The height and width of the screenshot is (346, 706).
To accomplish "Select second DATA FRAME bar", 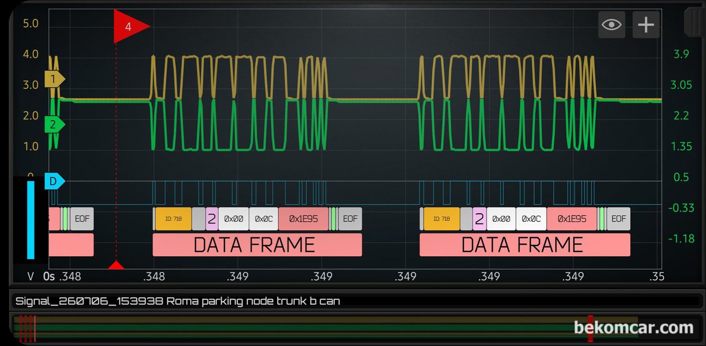I will coord(525,245).
